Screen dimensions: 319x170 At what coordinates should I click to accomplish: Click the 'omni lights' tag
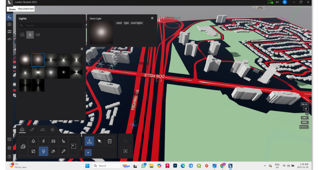click(137, 23)
